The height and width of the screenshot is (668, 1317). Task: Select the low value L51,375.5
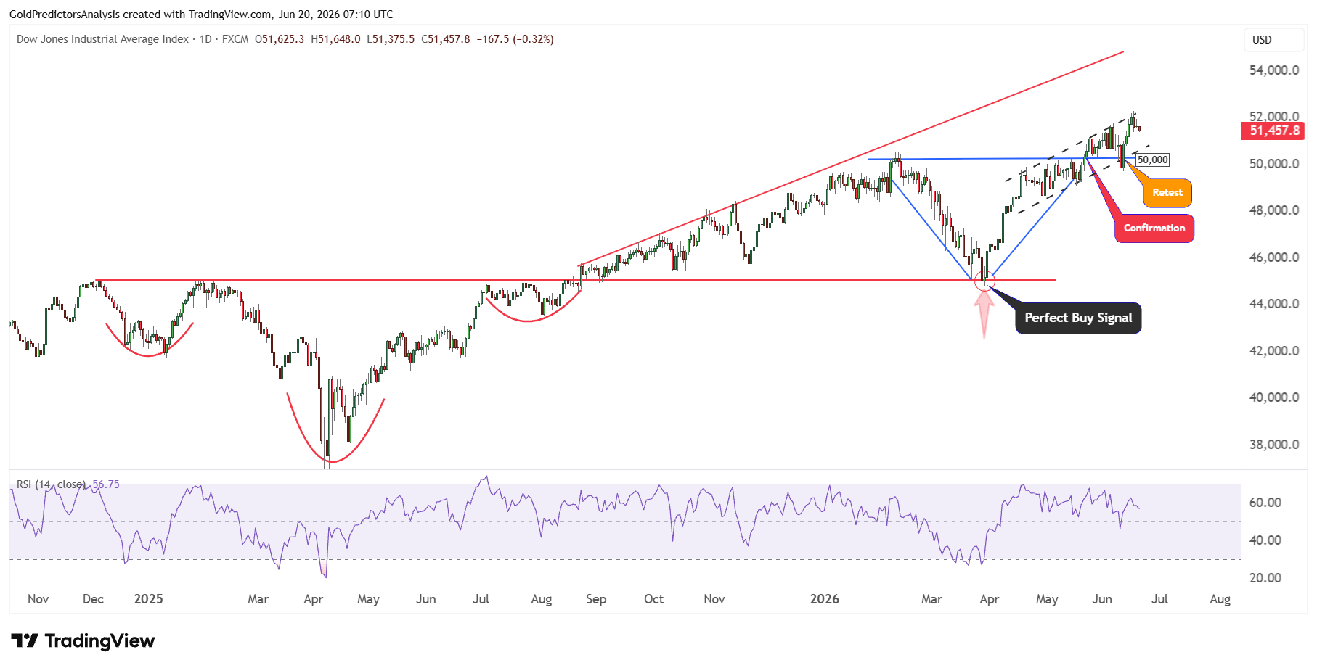(391, 39)
